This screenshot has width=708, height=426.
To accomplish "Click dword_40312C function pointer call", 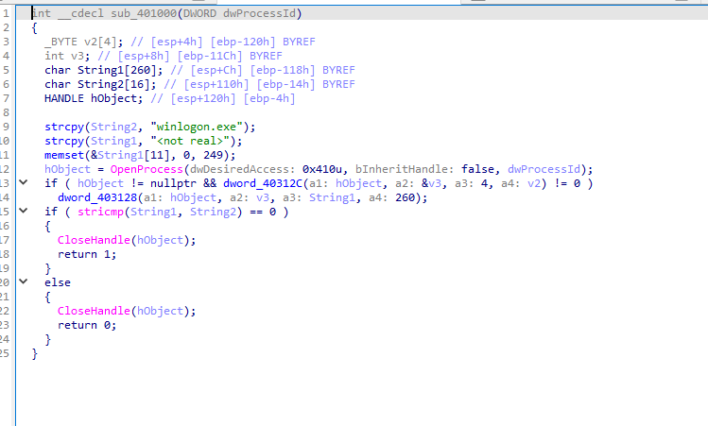I will 263,183.
